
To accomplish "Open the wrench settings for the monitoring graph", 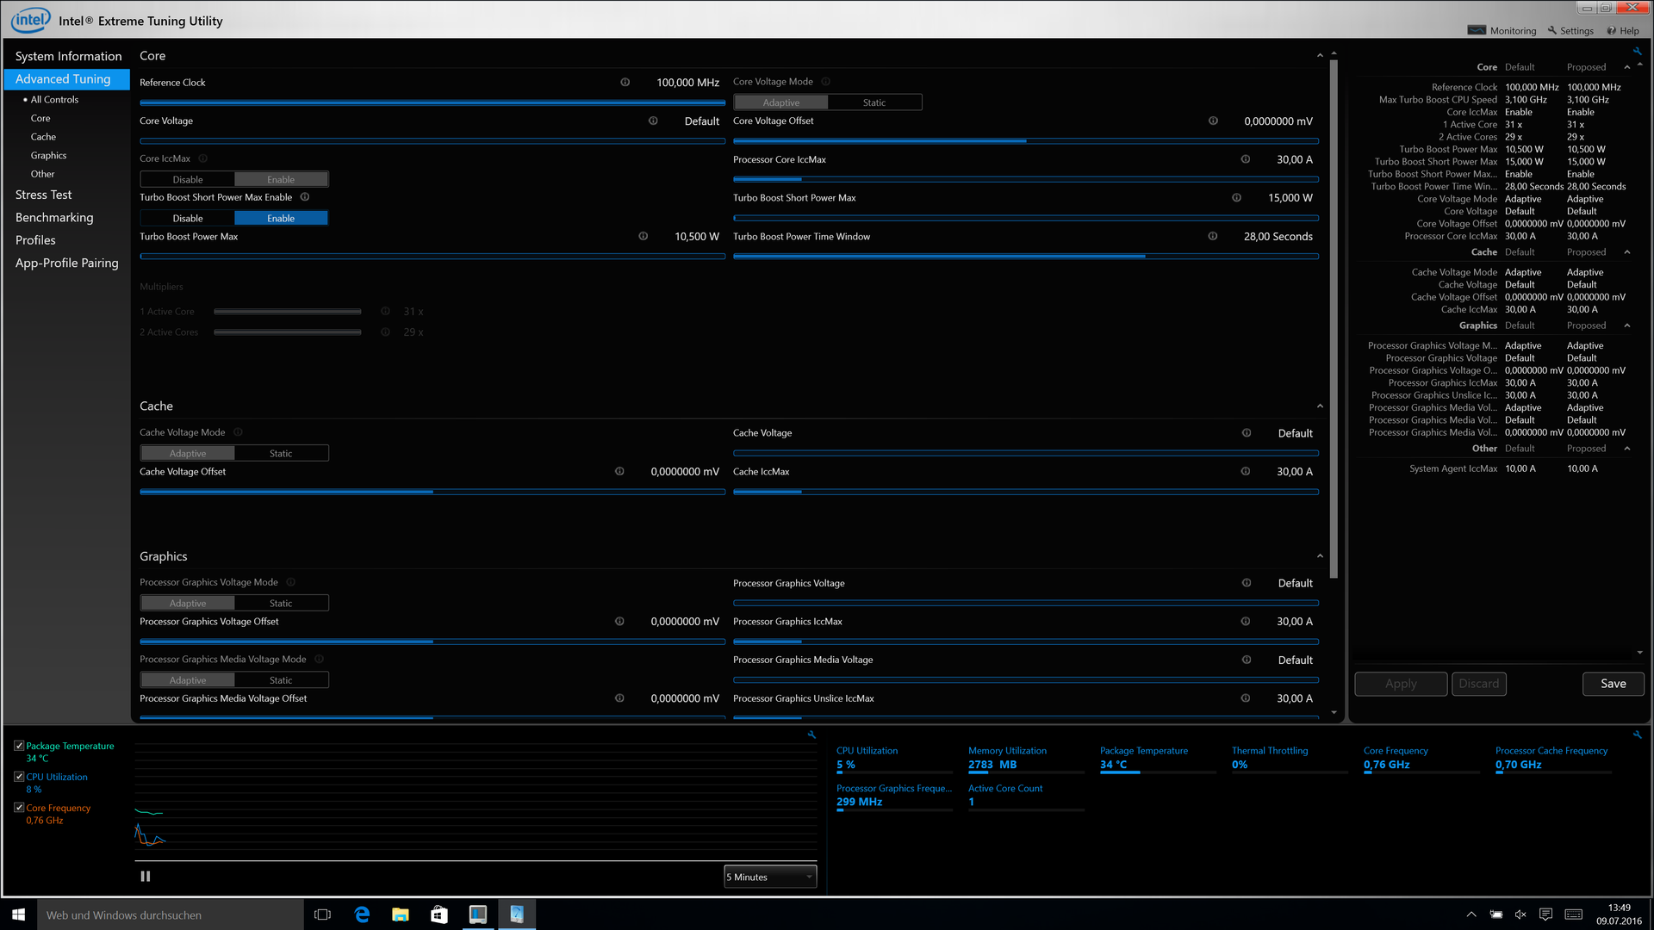I will [811, 735].
